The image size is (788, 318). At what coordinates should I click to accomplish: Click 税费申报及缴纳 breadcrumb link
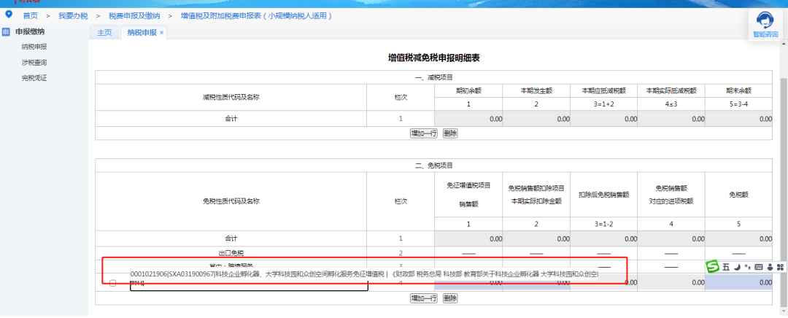[x=134, y=15]
